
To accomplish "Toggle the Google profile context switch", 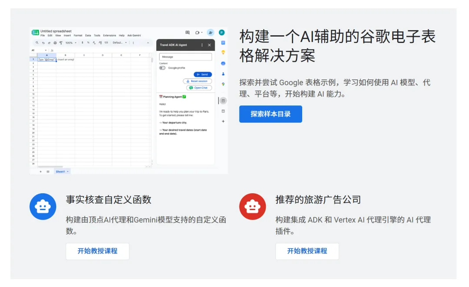I will pyautogui.click(x=162, y=68).
